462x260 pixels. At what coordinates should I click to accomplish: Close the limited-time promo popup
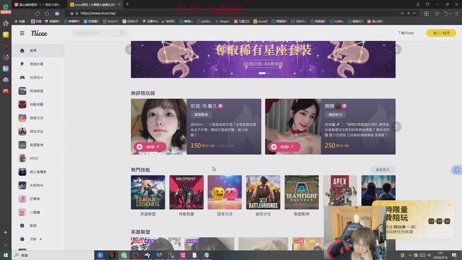coord(450,205)
